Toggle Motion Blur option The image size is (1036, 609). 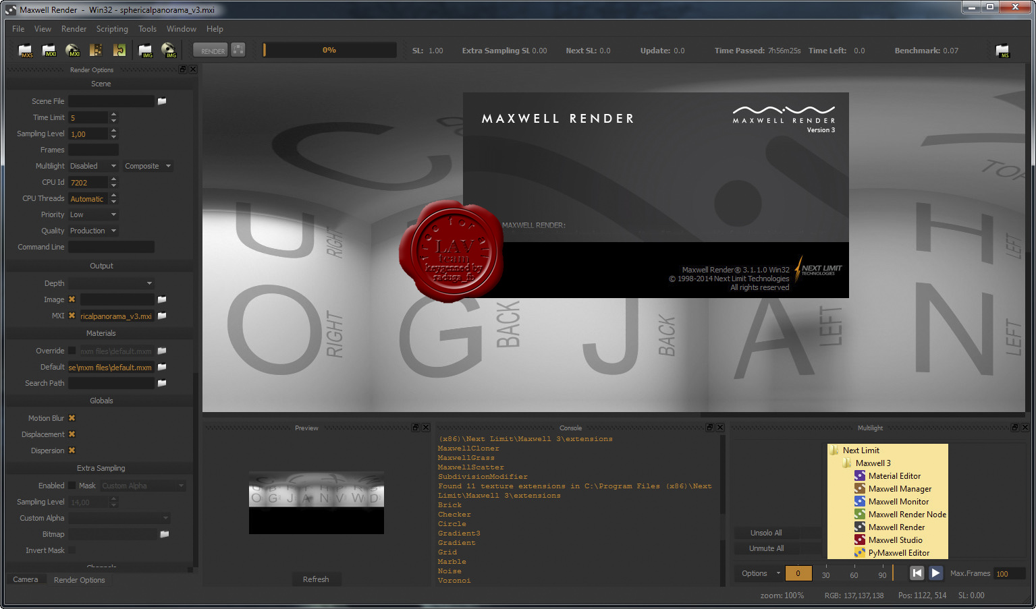[x=72, y=418]
